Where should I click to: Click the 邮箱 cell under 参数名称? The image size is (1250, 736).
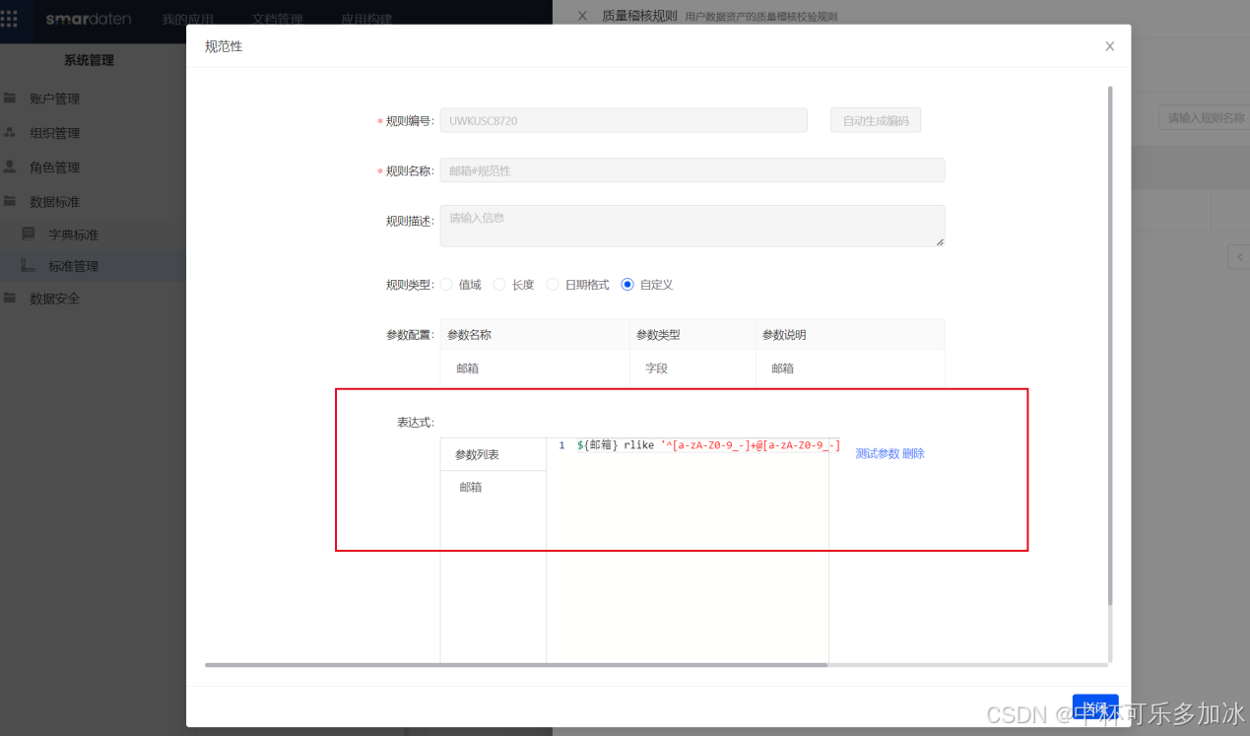coord(535,368)
